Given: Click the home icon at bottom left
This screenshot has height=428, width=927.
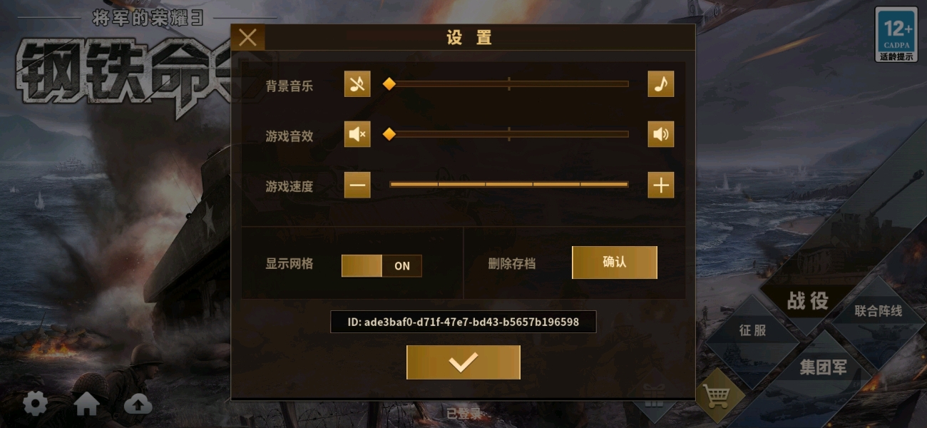Looking at the screenshot, I should coord(86,404).
